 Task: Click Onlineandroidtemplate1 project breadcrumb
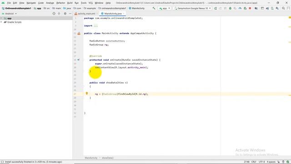pos(16,8)
